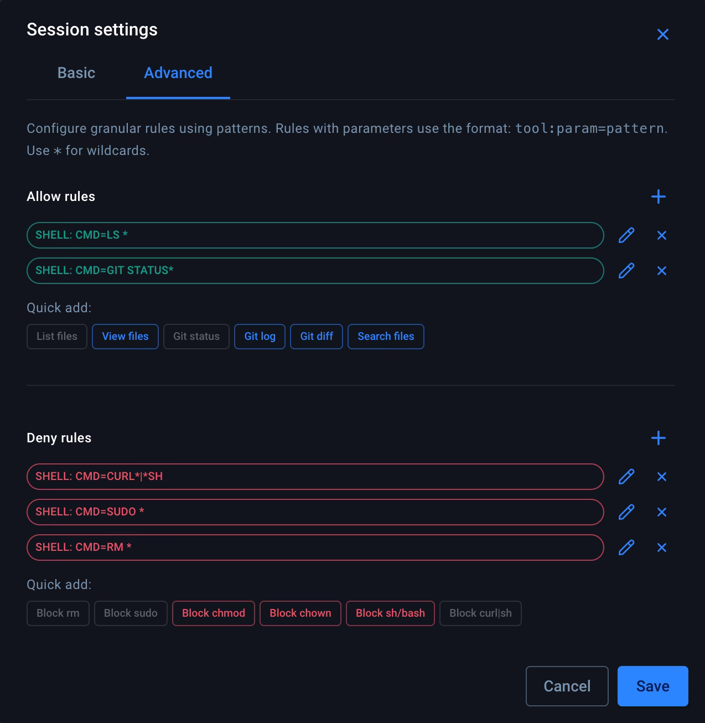Remove the SHELL: CMD=LS * allow rule
705x723 pixels.
pyautogui.click(x=662, y=235)
